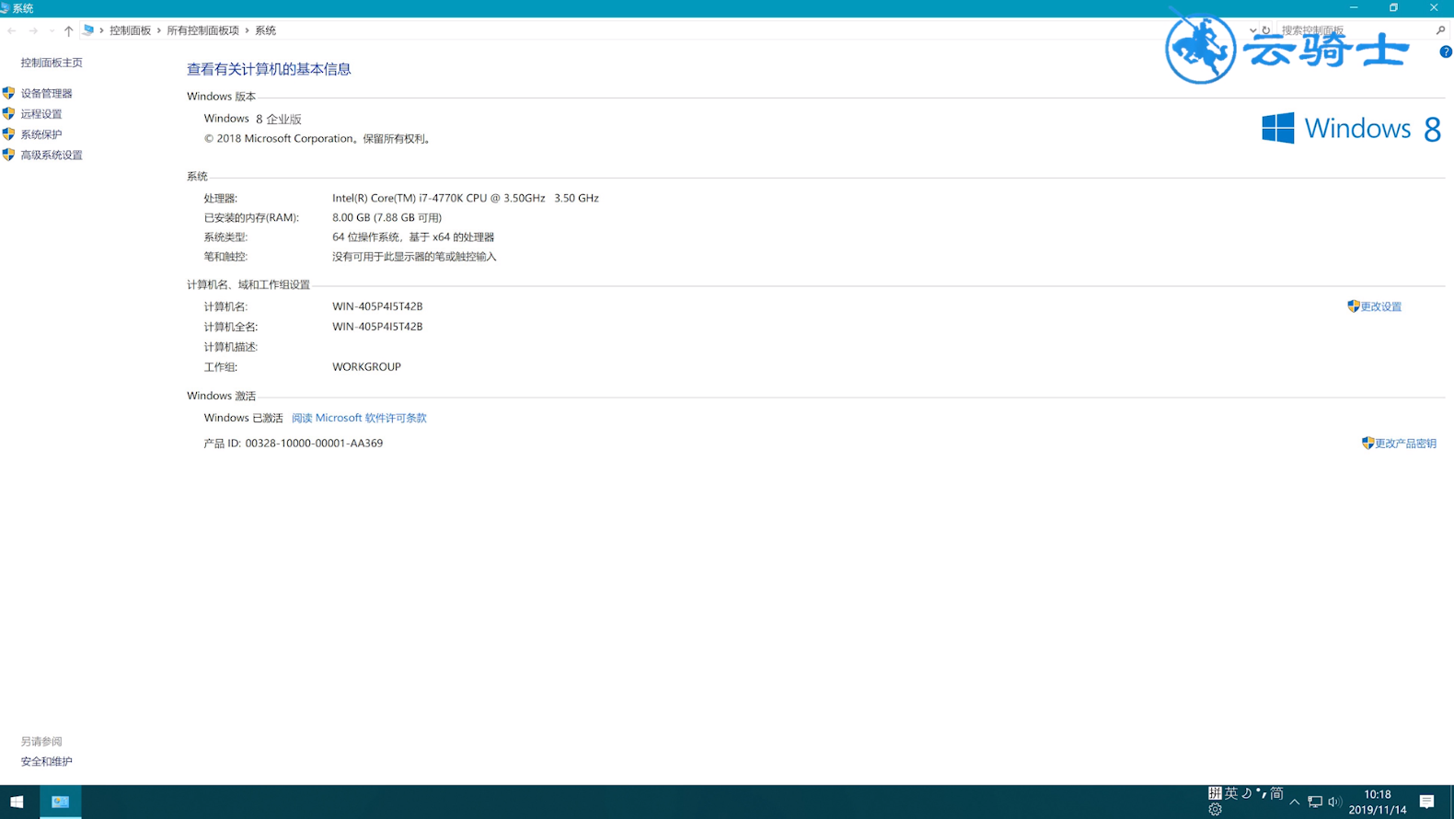Restore down the system window
1454x819 pixels.
(1393, 7)
